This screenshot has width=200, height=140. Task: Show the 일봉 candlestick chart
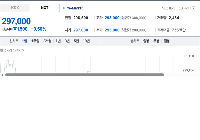(146, 41)
